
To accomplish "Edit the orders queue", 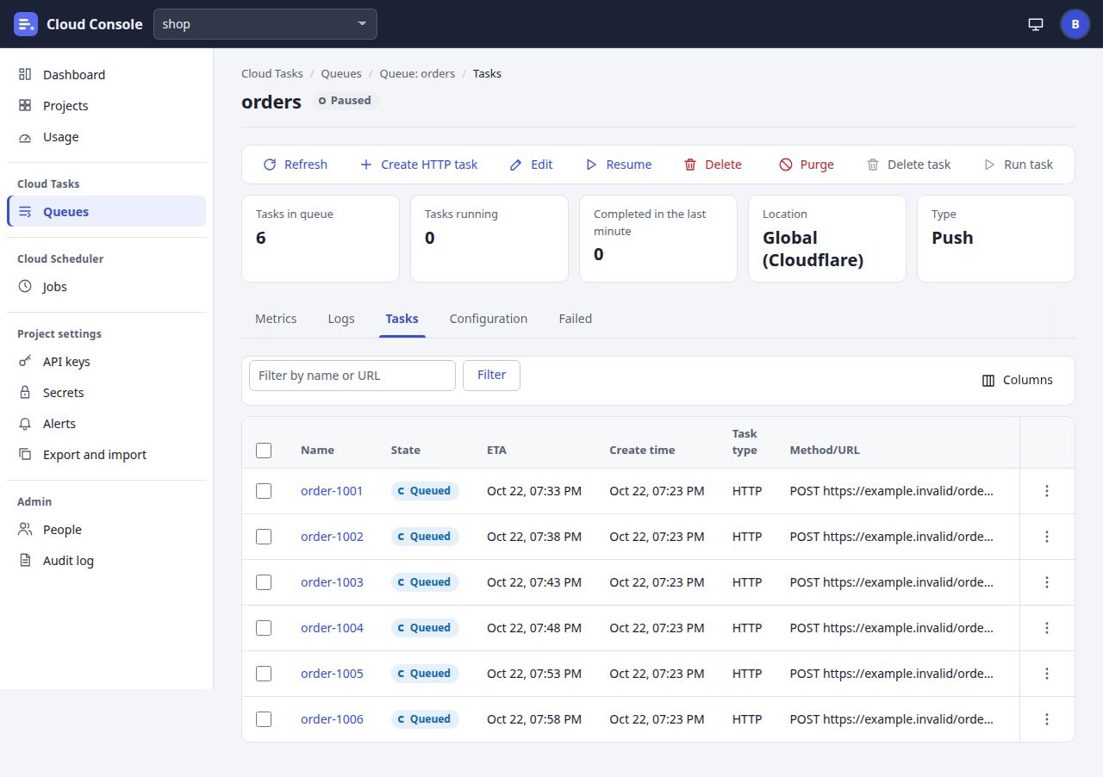I will [531, 165].
